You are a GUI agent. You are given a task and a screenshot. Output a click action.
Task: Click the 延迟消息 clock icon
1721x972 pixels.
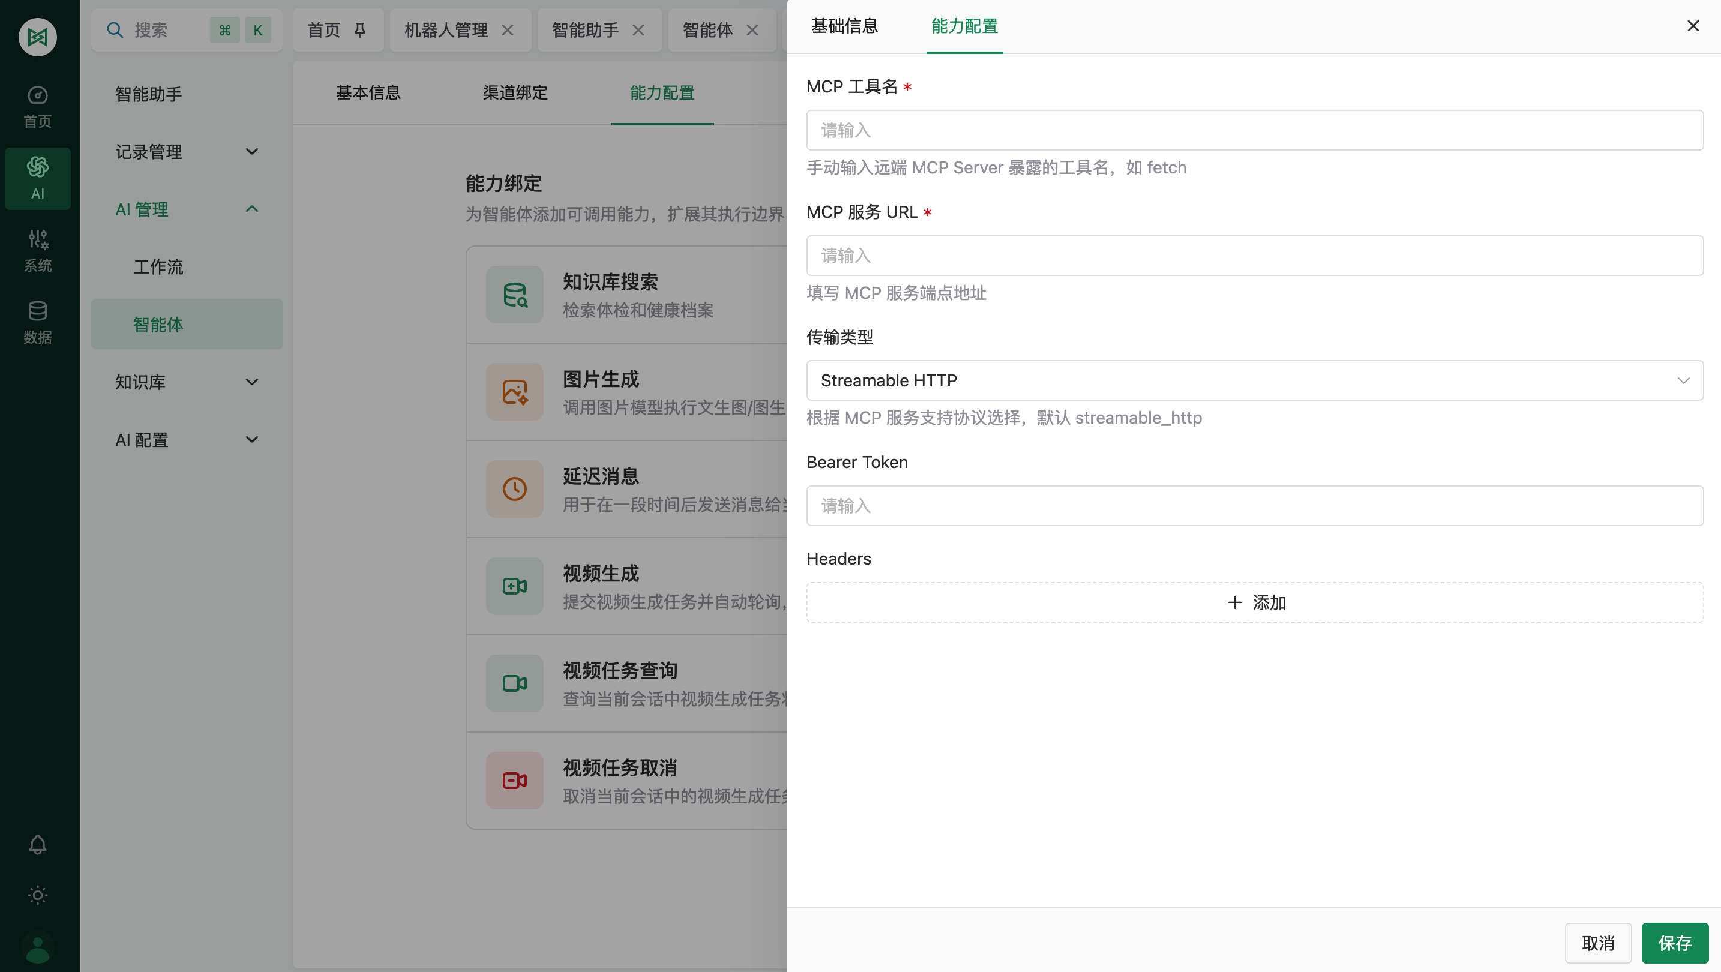click(x=514, y=488)
